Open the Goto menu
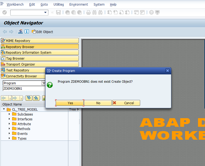 tap(44, 5)
